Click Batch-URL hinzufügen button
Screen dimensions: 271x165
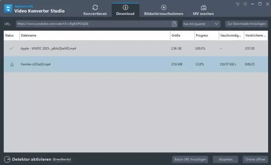[x=190, y=159]
